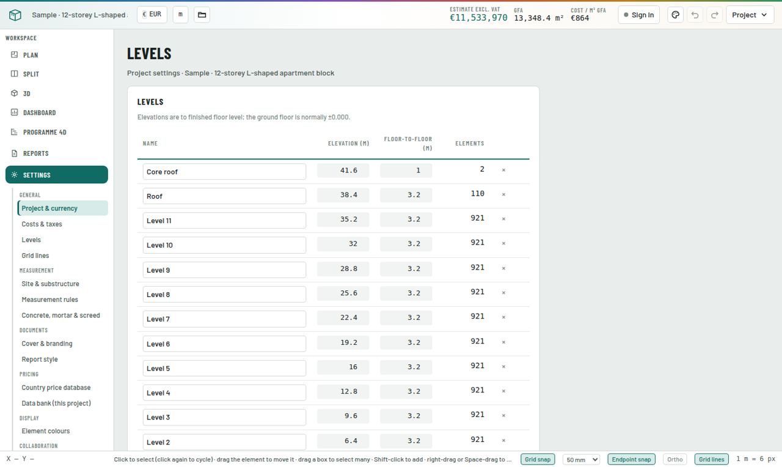Screen dimensions: 782x467
Task: Change the metres unit selector
Action: (180, 14)
